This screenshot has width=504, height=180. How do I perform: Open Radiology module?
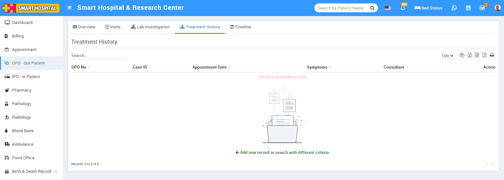tap(31, 117)
